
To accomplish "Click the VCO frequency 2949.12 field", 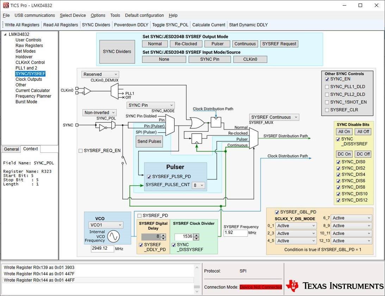I will [103, 249].
